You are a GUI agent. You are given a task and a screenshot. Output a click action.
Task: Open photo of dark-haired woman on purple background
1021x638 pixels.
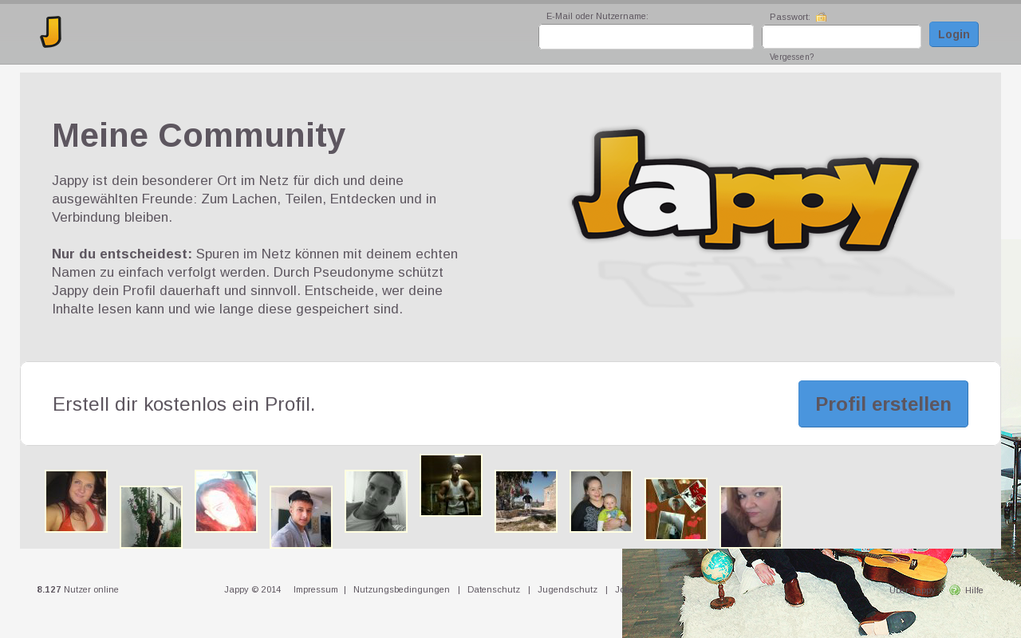point(751,517)
